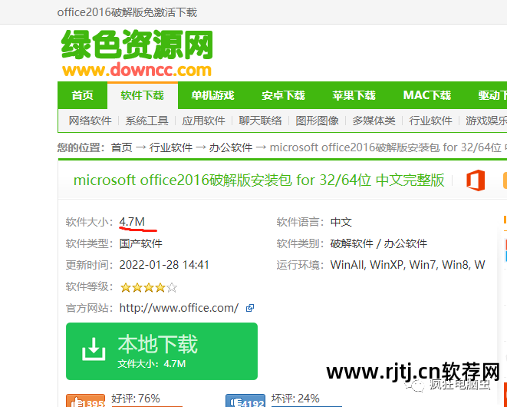Click the 本地下载 green download button
507x407 pixels.
coord(162,351)
